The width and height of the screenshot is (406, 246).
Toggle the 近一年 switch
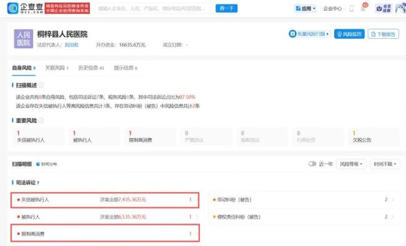[x=312, y=164]
